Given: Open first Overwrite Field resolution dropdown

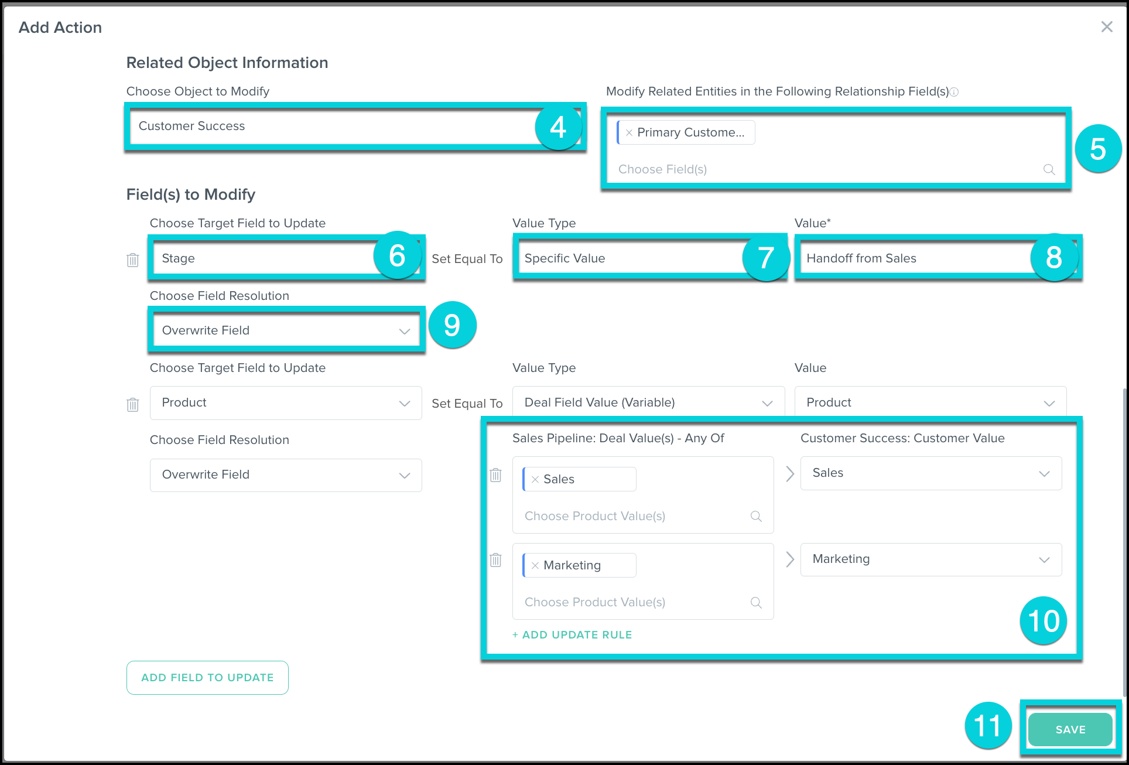Looking at the screenshot, I should (286, 330).
